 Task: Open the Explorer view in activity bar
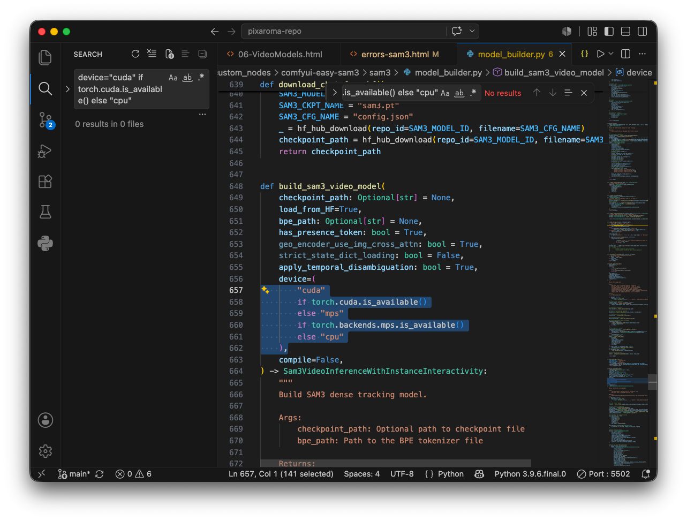tap(46, 57)
